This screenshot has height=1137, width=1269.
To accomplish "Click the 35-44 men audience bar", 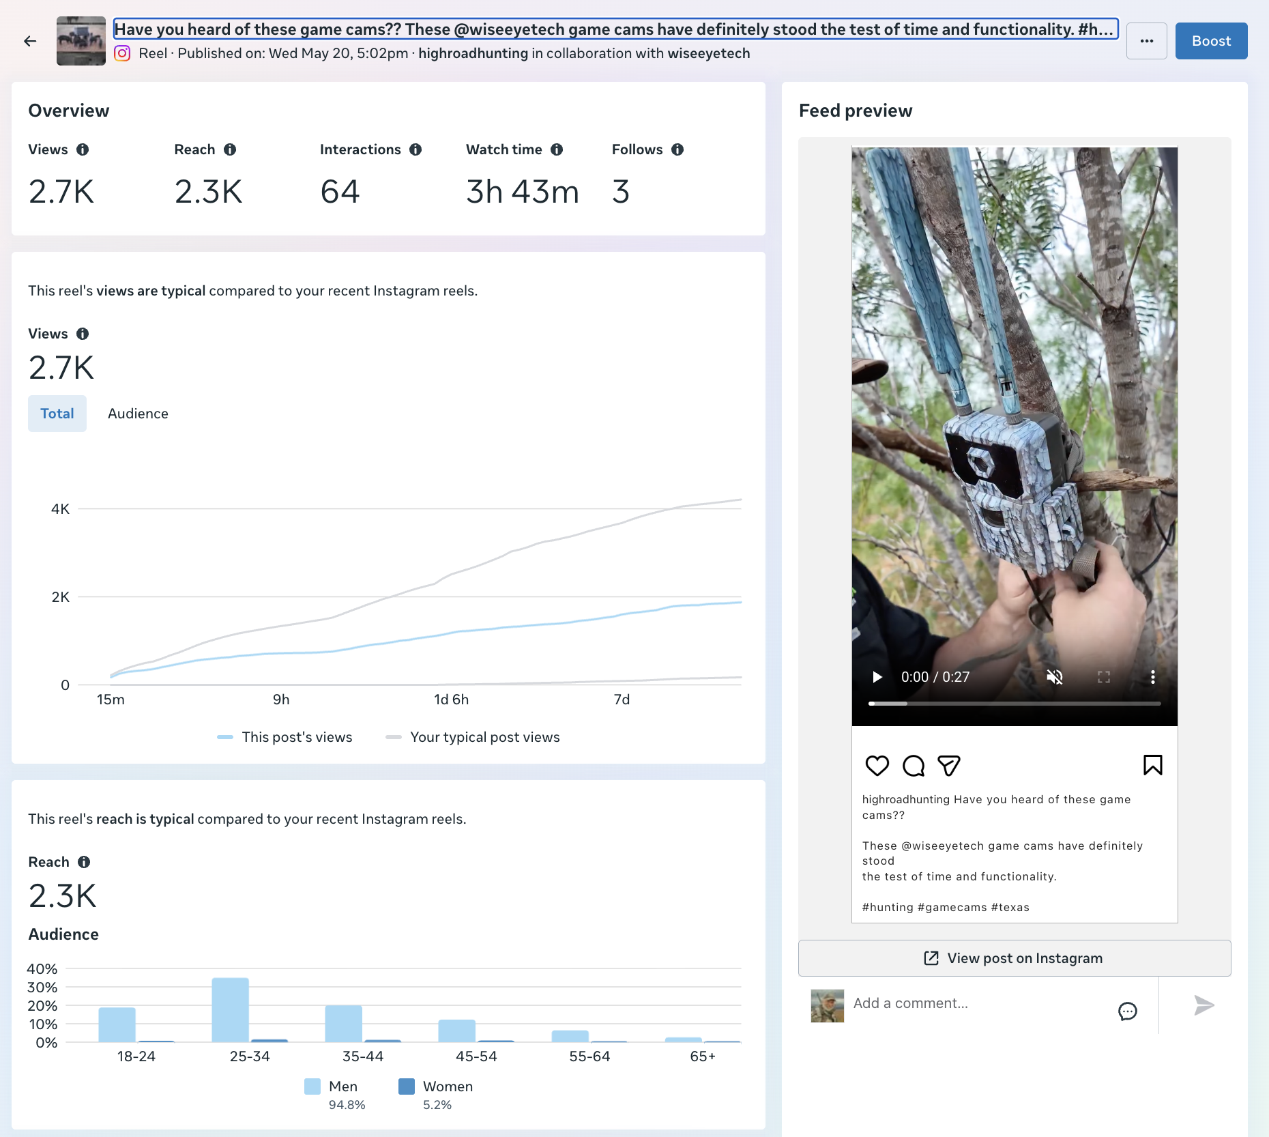I will pos(343,1024).
